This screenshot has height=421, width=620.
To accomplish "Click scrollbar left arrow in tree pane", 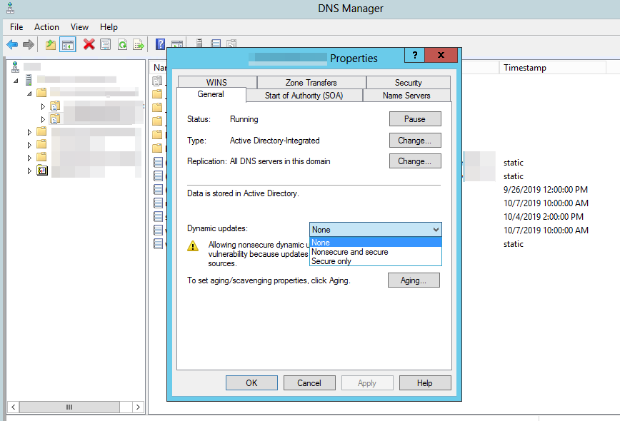I will point(13,407).
